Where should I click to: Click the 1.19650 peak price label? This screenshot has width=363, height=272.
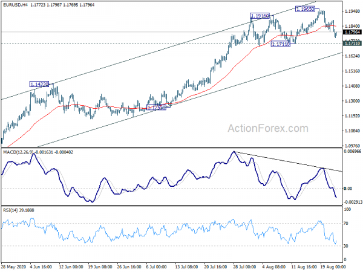point(306,9)
